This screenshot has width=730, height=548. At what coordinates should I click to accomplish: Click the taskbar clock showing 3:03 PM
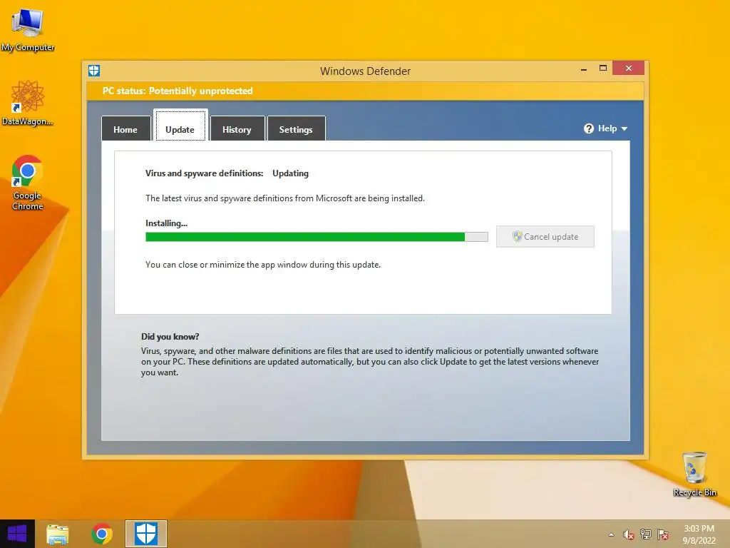[x=699, y=534]
